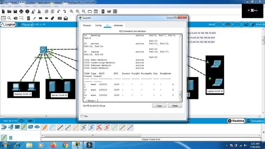Switch to Physical workspace view

pos(25,25)
